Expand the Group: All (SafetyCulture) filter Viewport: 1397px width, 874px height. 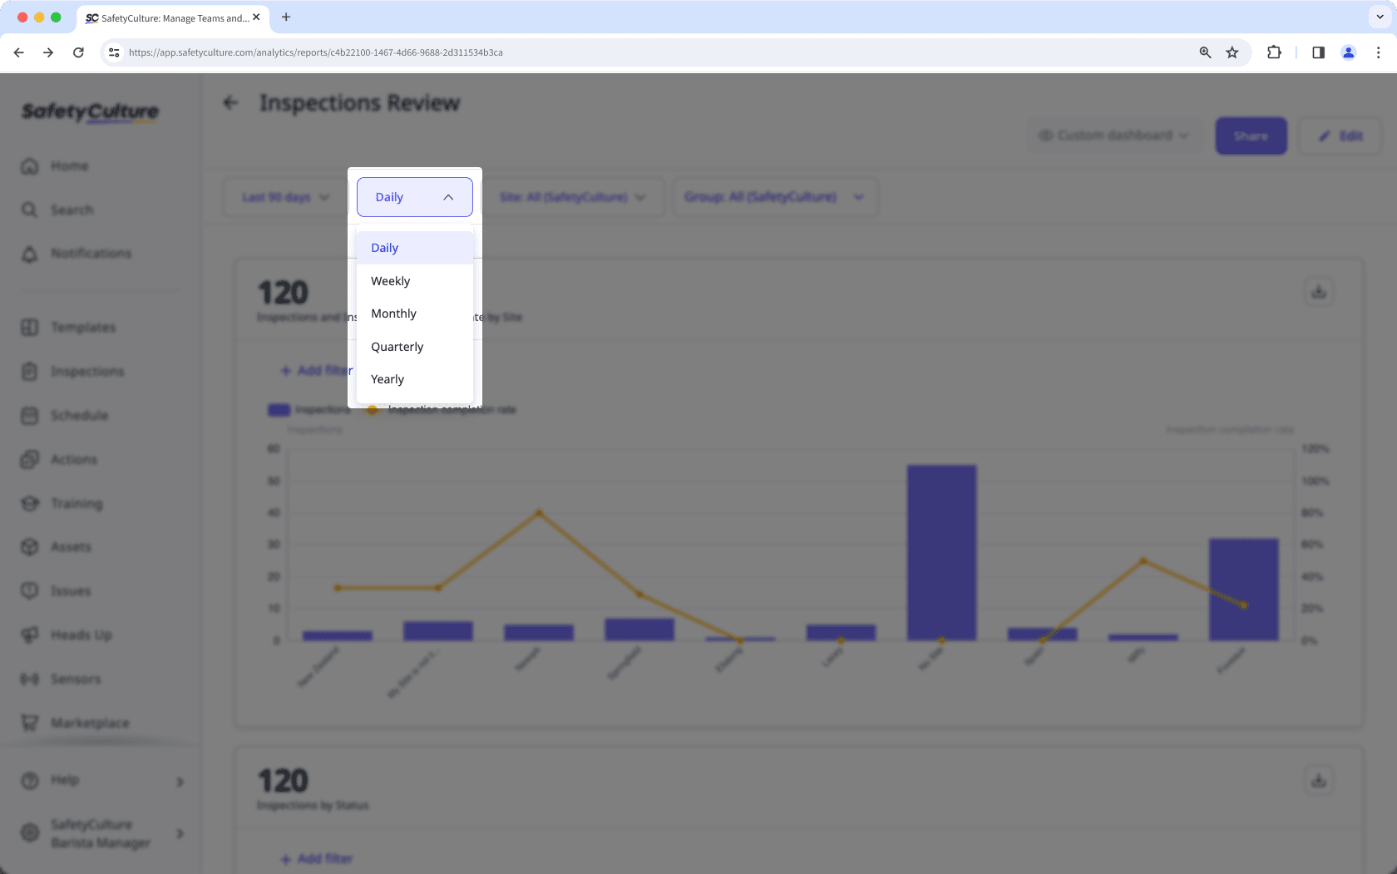(775, 197)
